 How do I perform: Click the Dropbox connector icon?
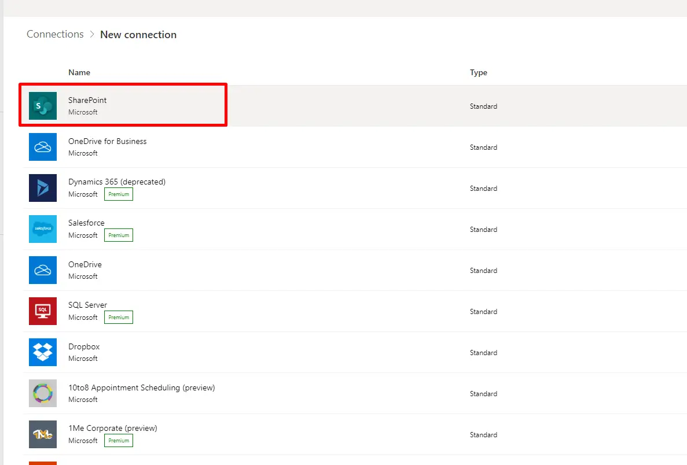[x=42, y=352]
